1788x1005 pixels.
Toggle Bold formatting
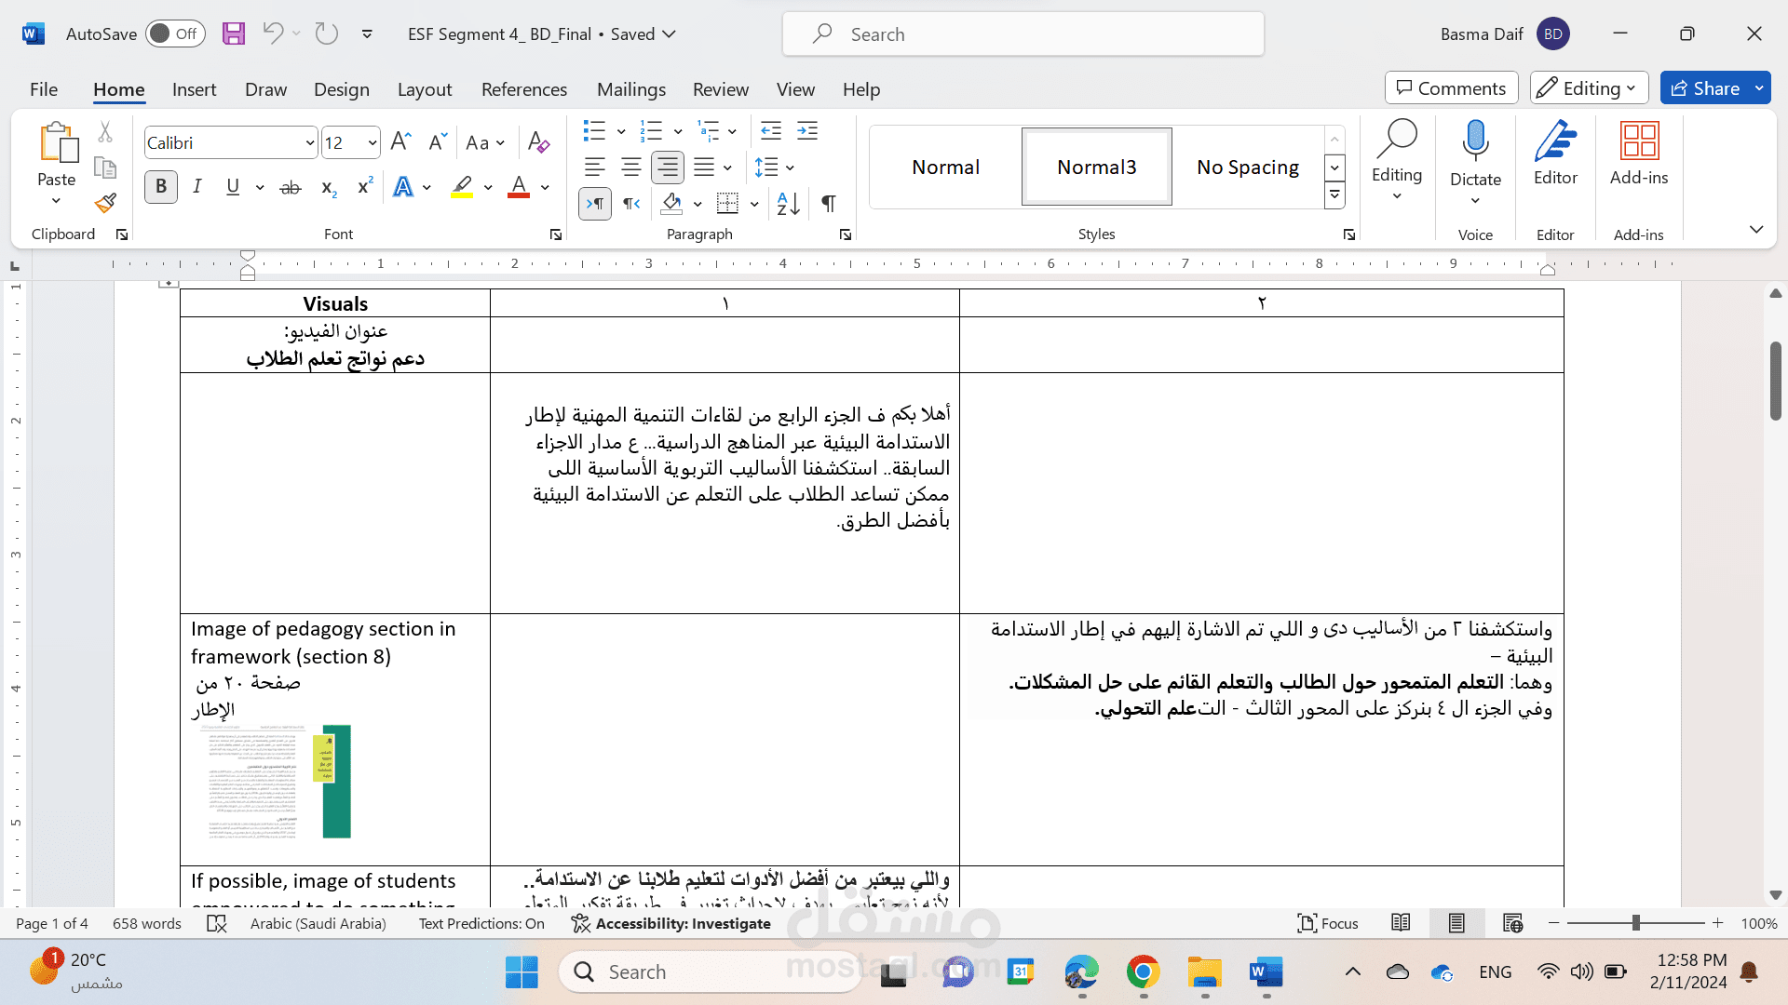161,187
